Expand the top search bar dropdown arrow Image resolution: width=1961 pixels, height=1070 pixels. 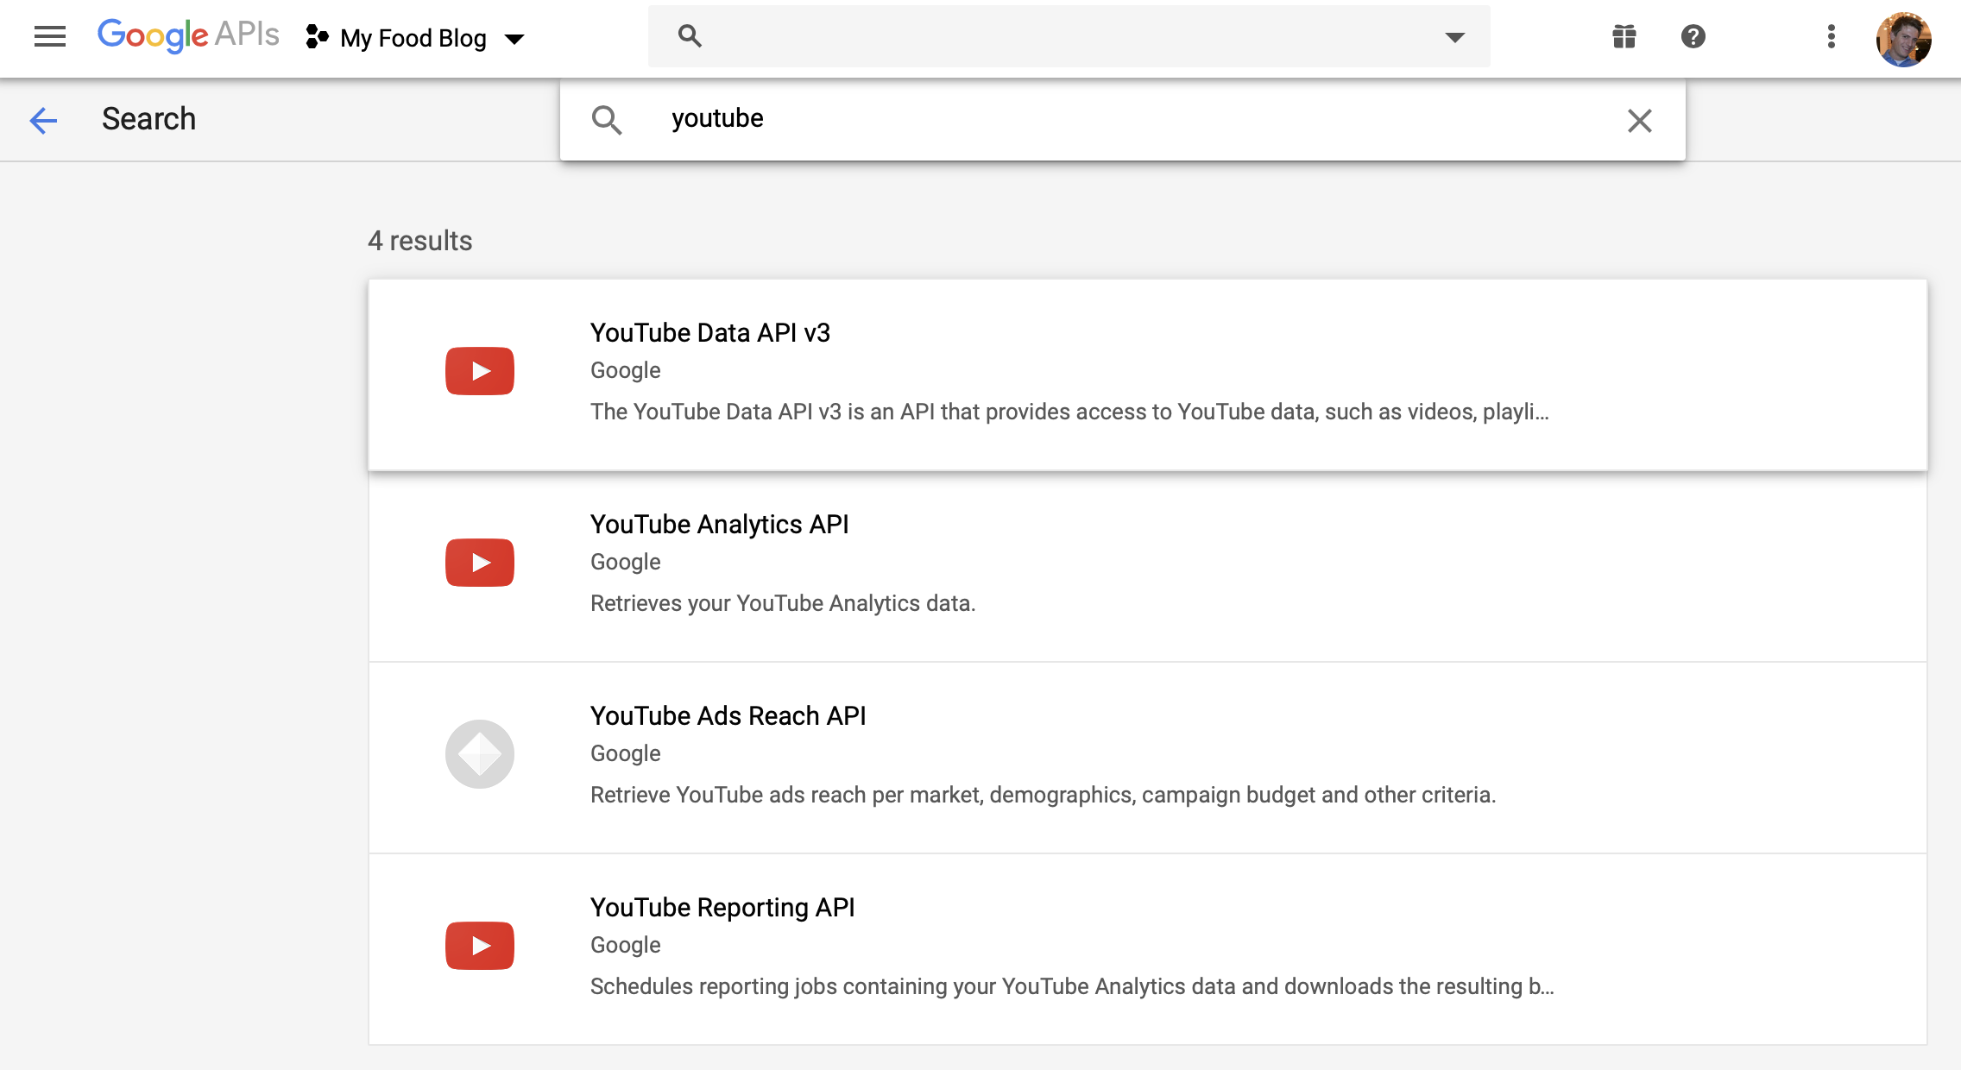pos(1454,36)
